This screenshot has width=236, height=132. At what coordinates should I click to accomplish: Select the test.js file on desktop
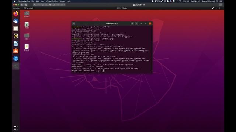27,47
